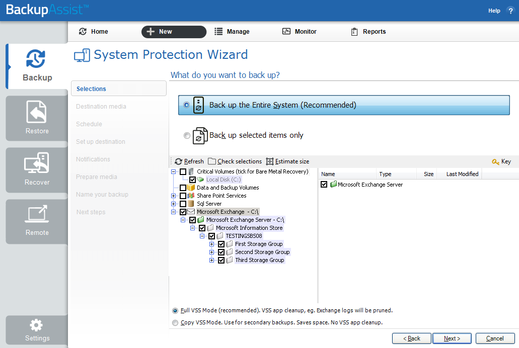Choose Copy VSS Mode radio button
Screen dimensions: 519x348
pyautogui.click(x=175, y=322)
